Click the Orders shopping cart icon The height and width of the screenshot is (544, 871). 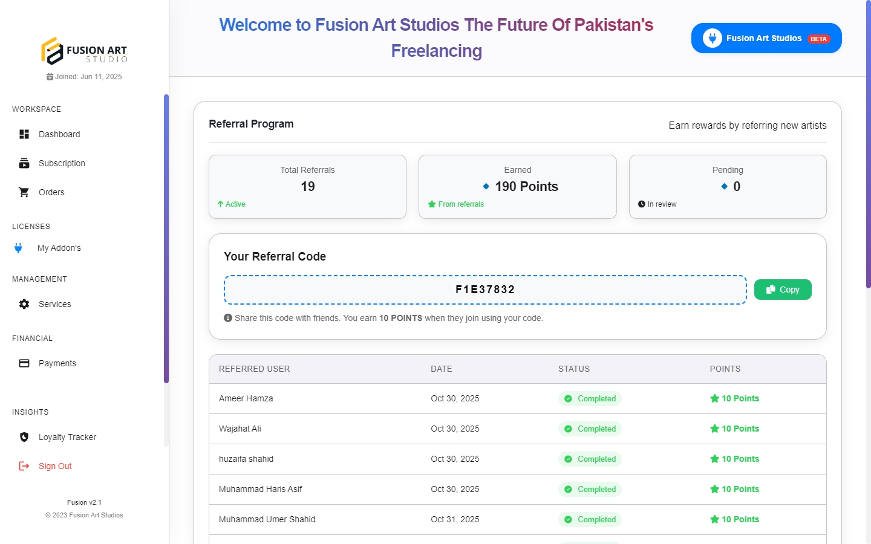click(24, 192)
